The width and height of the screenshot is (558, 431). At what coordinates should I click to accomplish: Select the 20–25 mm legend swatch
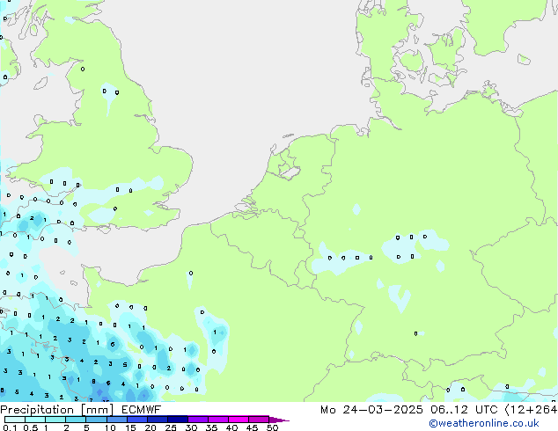(158, 420)
